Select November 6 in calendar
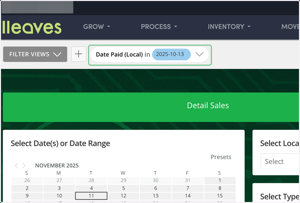The width and height of the screenshot is (300, 203). pos(155,188)
